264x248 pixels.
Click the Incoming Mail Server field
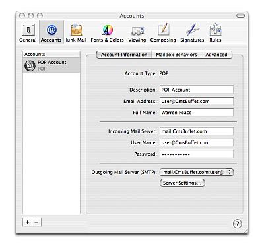pos(197,131)
